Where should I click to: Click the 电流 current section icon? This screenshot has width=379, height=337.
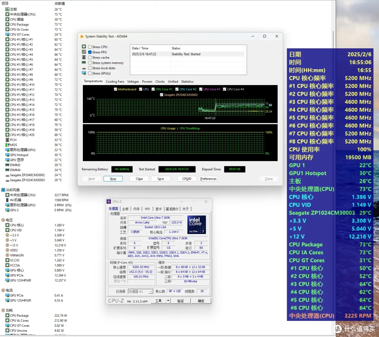[3, 290]
